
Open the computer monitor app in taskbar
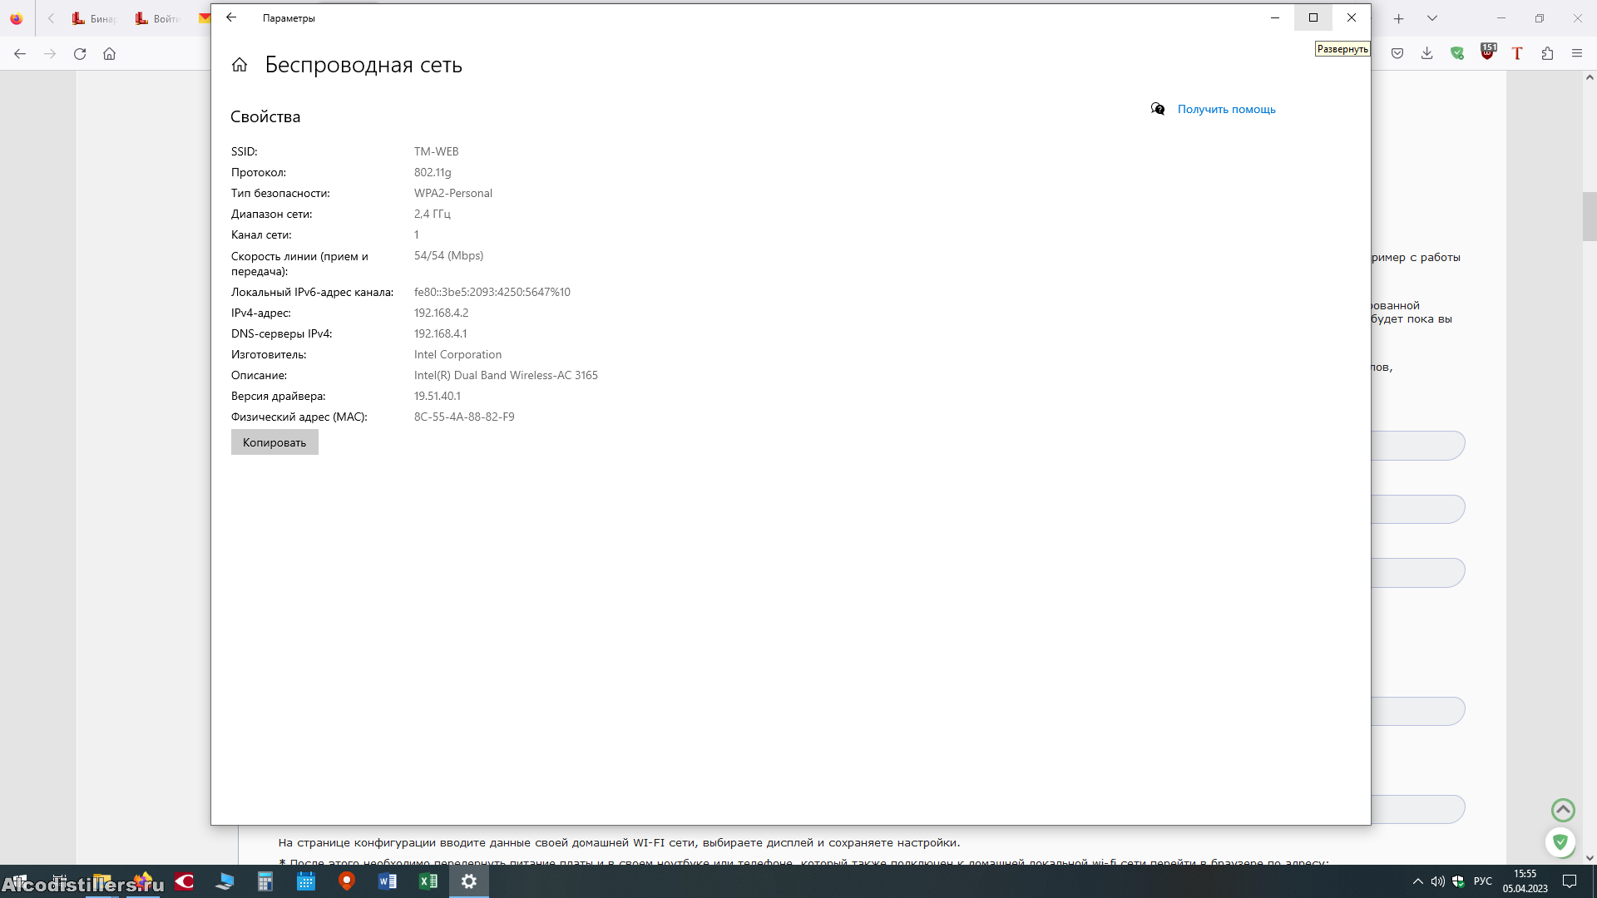(x=225, y=881)
